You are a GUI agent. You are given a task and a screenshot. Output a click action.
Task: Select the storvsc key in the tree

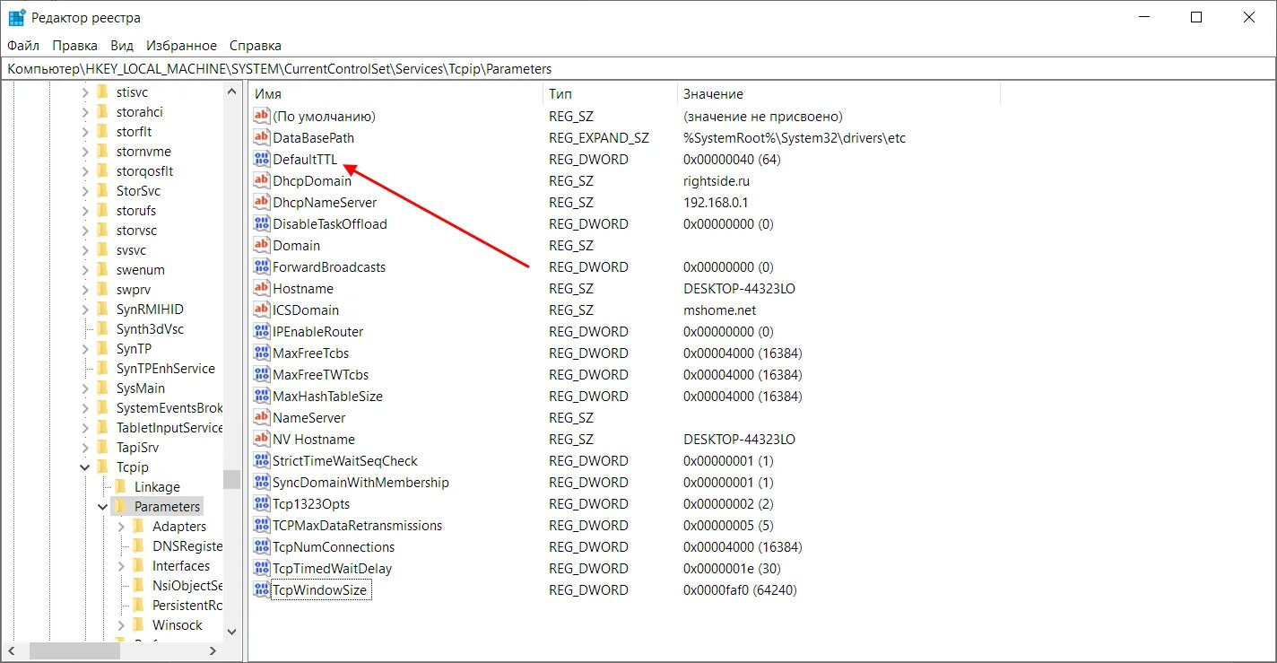[137, 231]
